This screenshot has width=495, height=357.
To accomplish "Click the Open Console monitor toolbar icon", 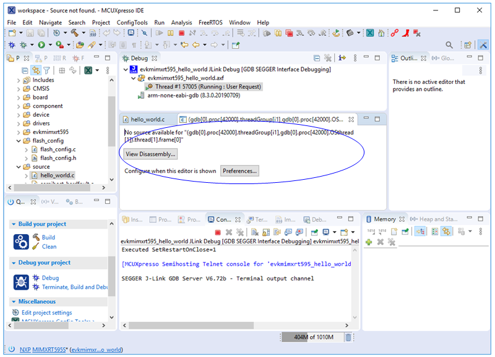I will [x=131, y=33].
